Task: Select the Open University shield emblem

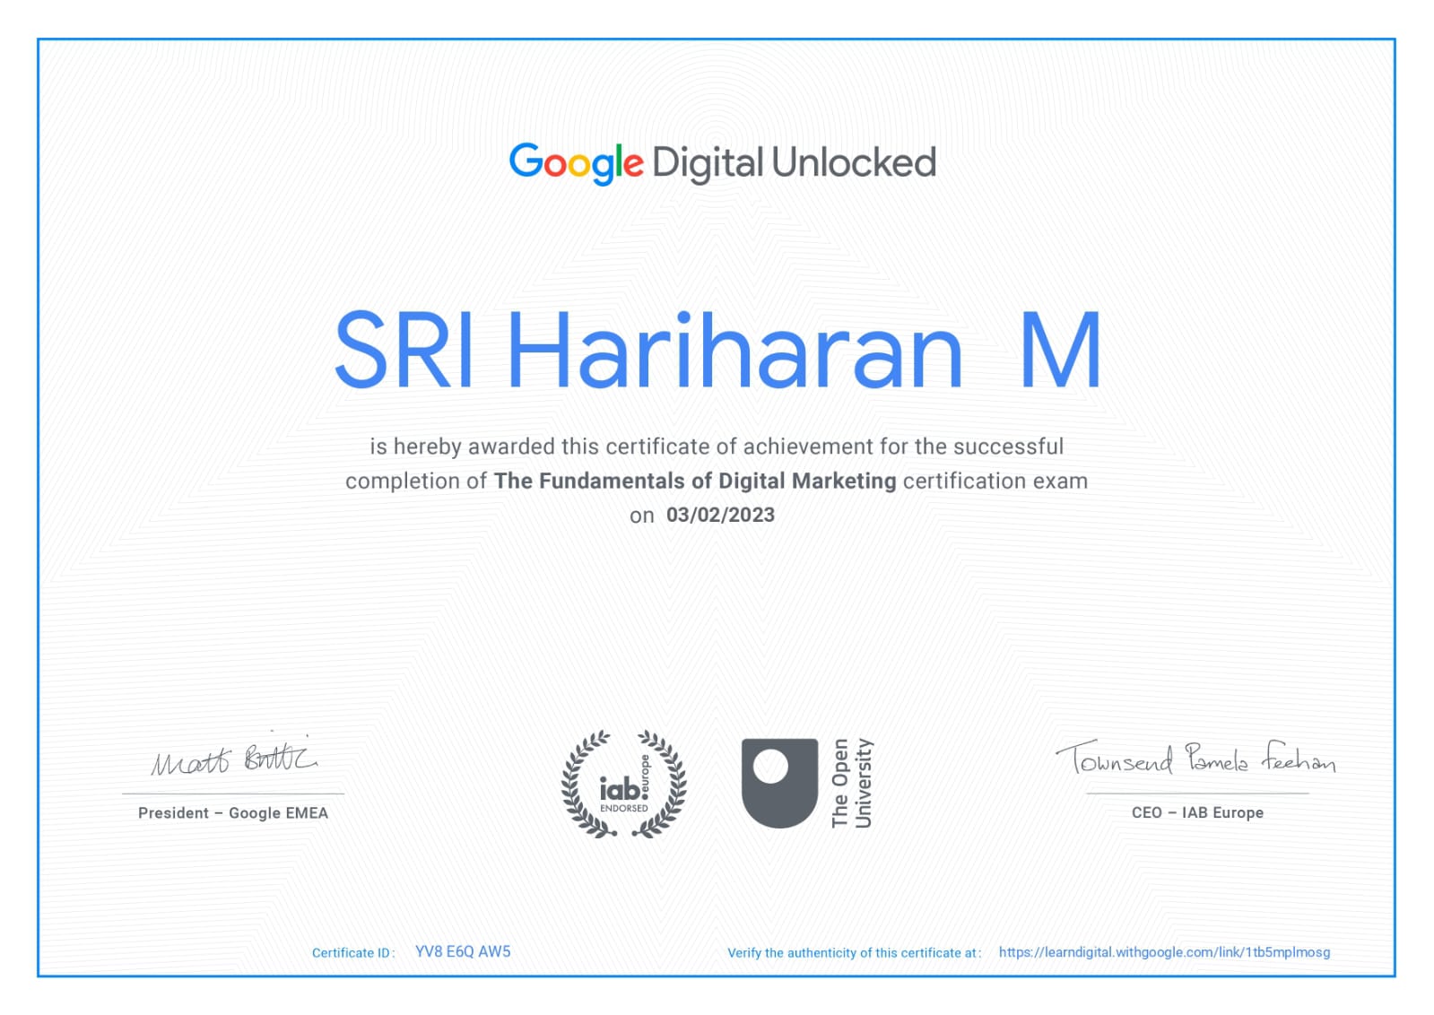Action: pyautogui.click(x=779, y=783)
